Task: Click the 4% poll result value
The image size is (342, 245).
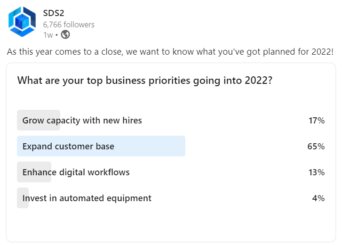Action: point(318,198)
